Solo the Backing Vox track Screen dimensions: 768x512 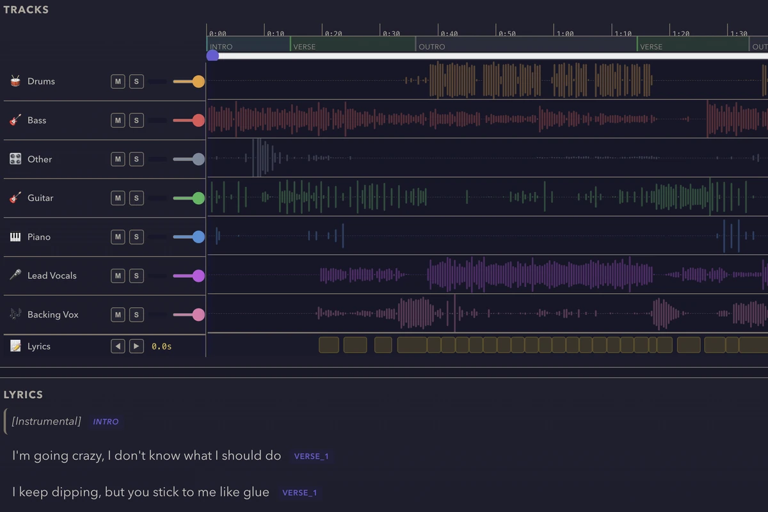(x=136, y=315)
